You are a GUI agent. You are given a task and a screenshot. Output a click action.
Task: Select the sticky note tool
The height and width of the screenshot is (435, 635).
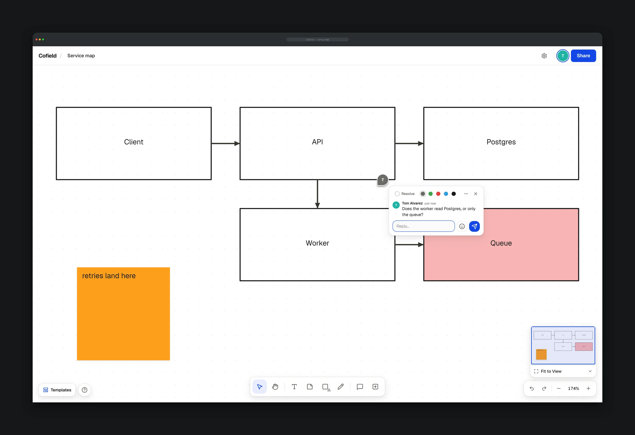[310, 387]
